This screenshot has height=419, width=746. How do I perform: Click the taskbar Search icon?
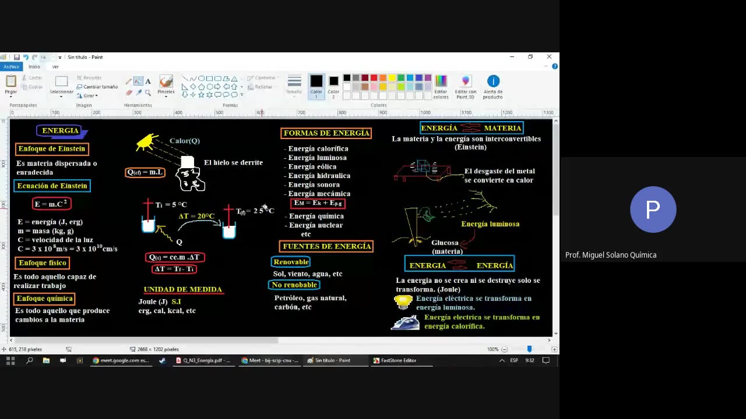[x=29, y=360]
